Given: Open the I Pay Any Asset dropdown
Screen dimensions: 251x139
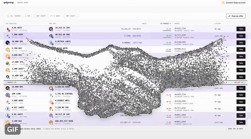Looking at the screenshot, I should coord(40,16).
